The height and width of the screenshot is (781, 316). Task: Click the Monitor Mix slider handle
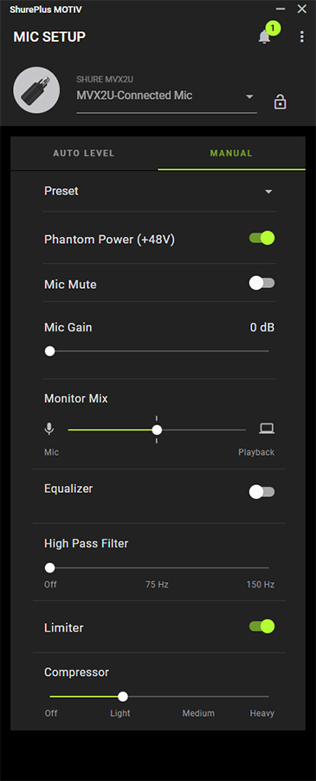coord(157,430)
